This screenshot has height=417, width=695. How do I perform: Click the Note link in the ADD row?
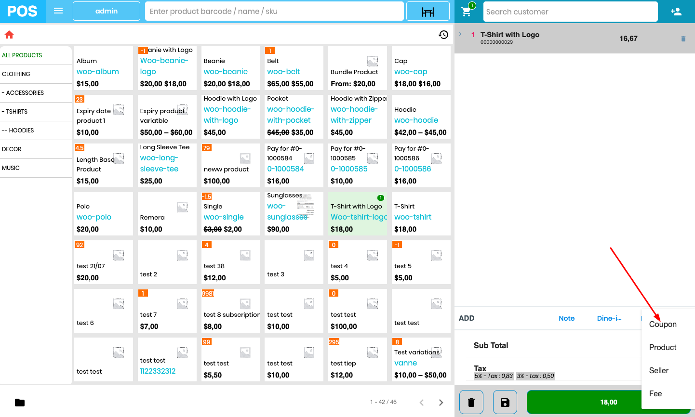[x=566, y=318]
